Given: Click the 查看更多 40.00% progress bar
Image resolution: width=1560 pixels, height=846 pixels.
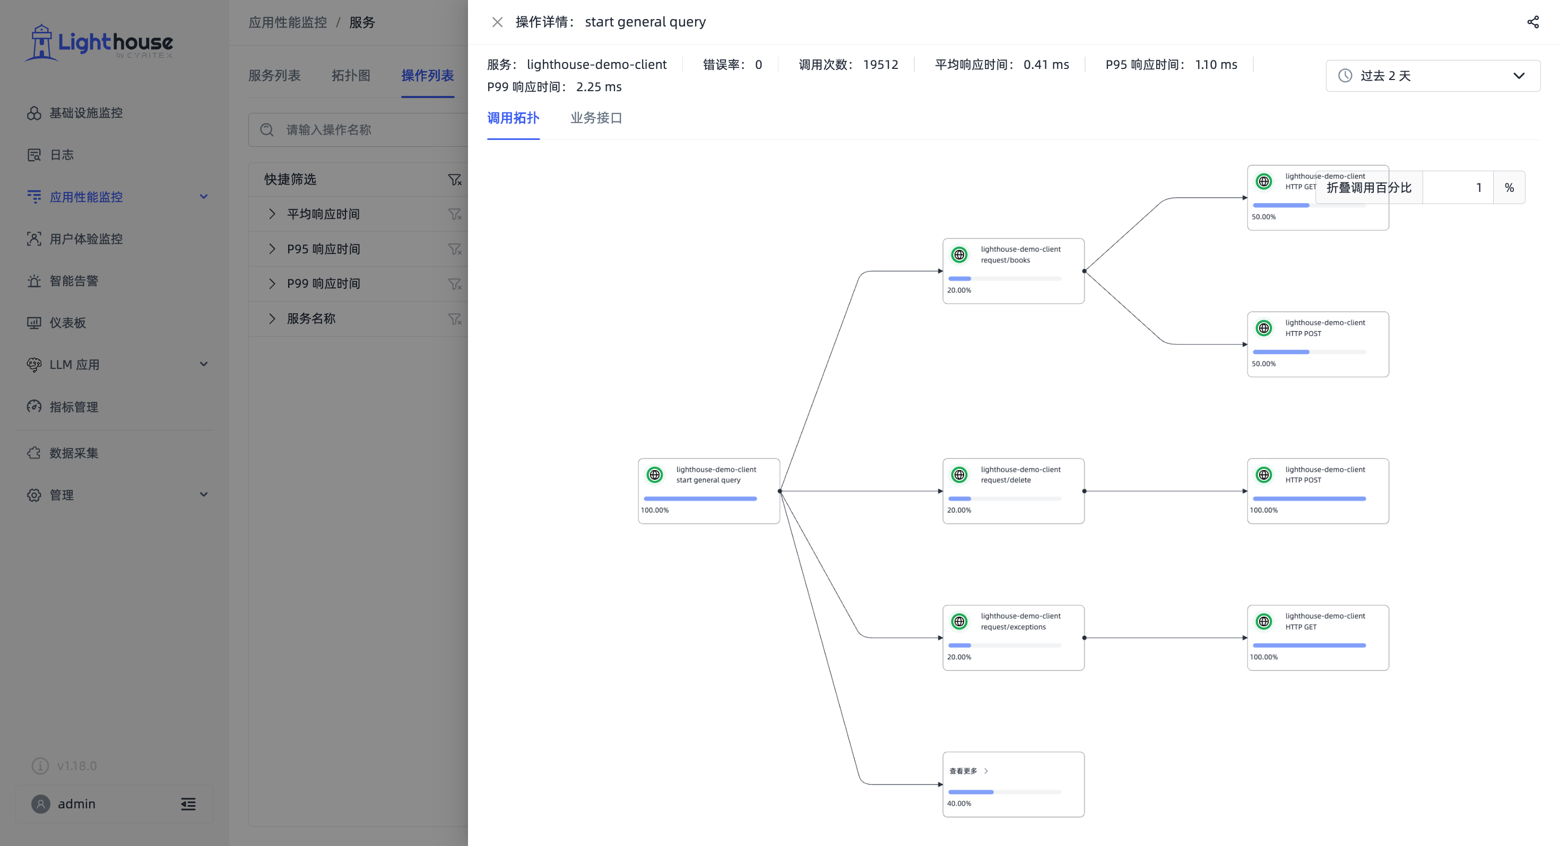Looking at the screenshot, I should 1004,792.
